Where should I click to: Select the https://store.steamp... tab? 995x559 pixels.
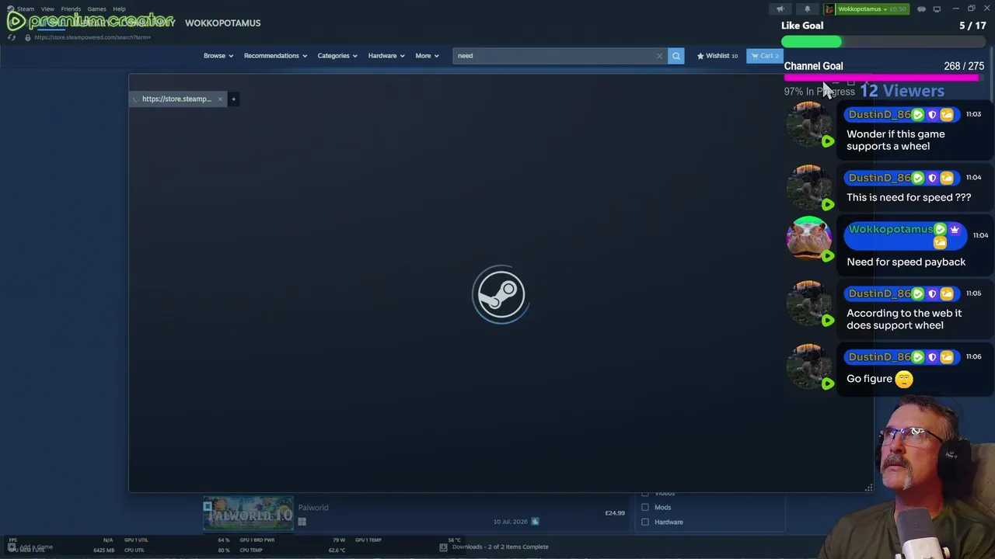coord(177,99)
